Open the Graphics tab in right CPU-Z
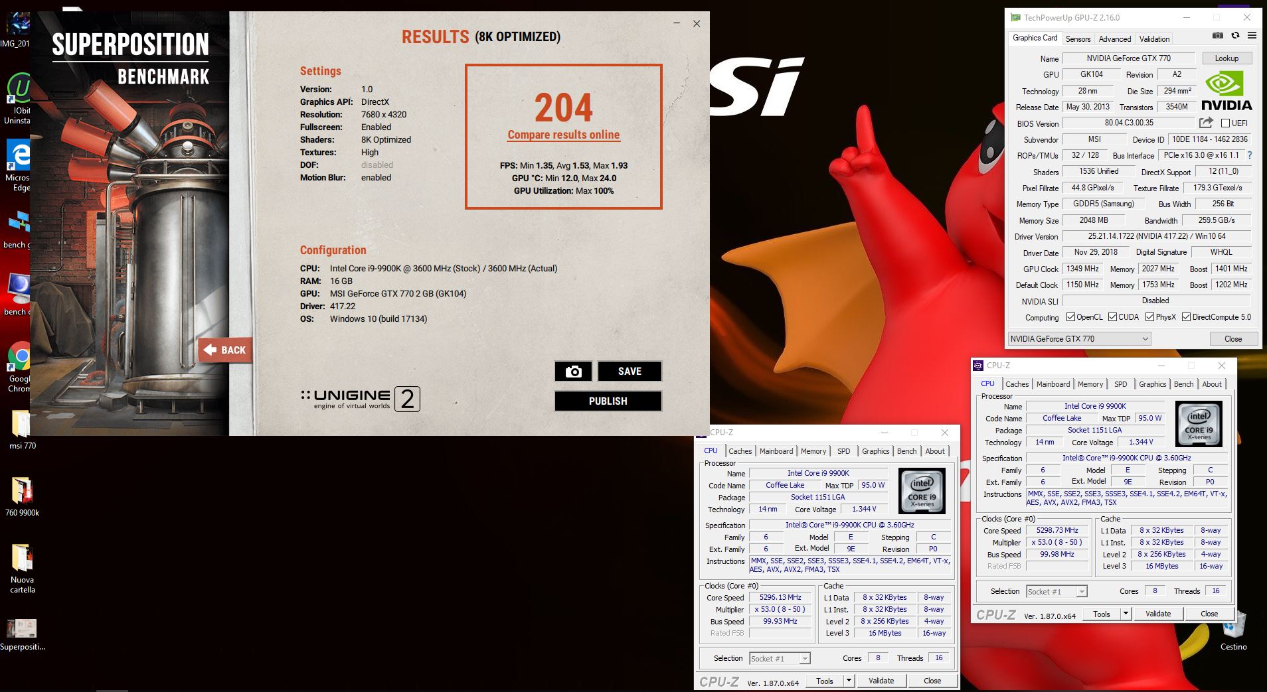The image size is (1267, 692). point(1152,384)
